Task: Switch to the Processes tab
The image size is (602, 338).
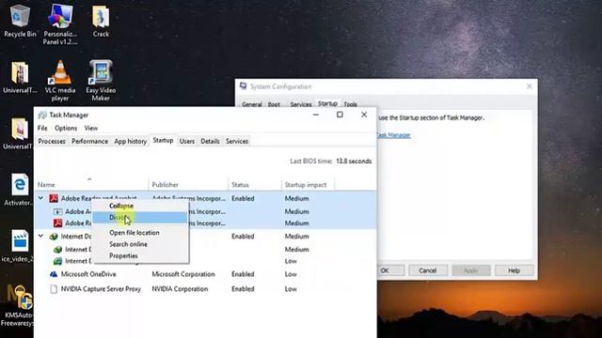Action: tap(52, 141)
